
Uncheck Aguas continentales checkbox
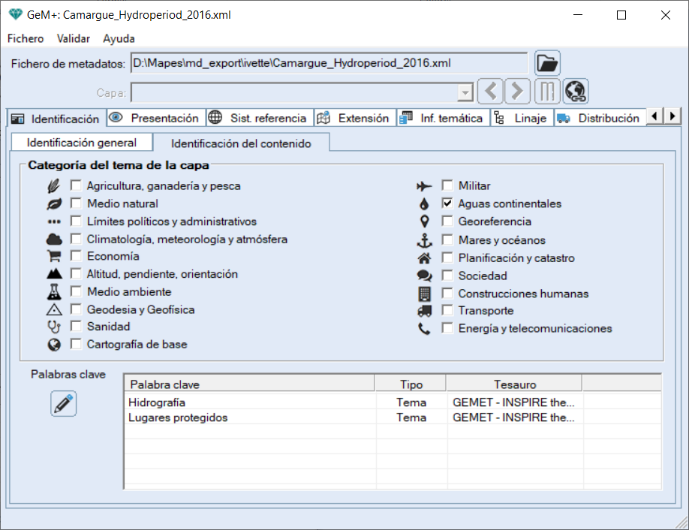[x=447, y=203]
